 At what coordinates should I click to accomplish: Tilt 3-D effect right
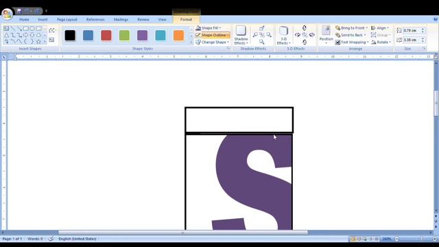pos(311,35)
